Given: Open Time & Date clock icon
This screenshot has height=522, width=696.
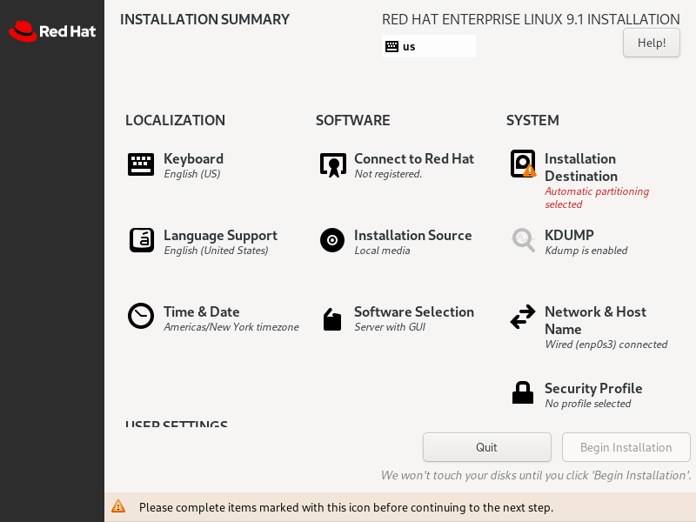Looking at the screenshot, I should coord(141,316).
